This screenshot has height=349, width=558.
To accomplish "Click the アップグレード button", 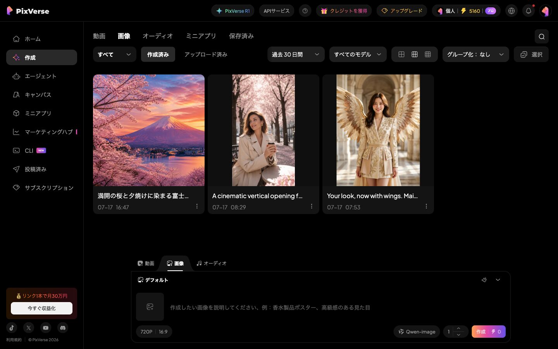I will (402, 11).
